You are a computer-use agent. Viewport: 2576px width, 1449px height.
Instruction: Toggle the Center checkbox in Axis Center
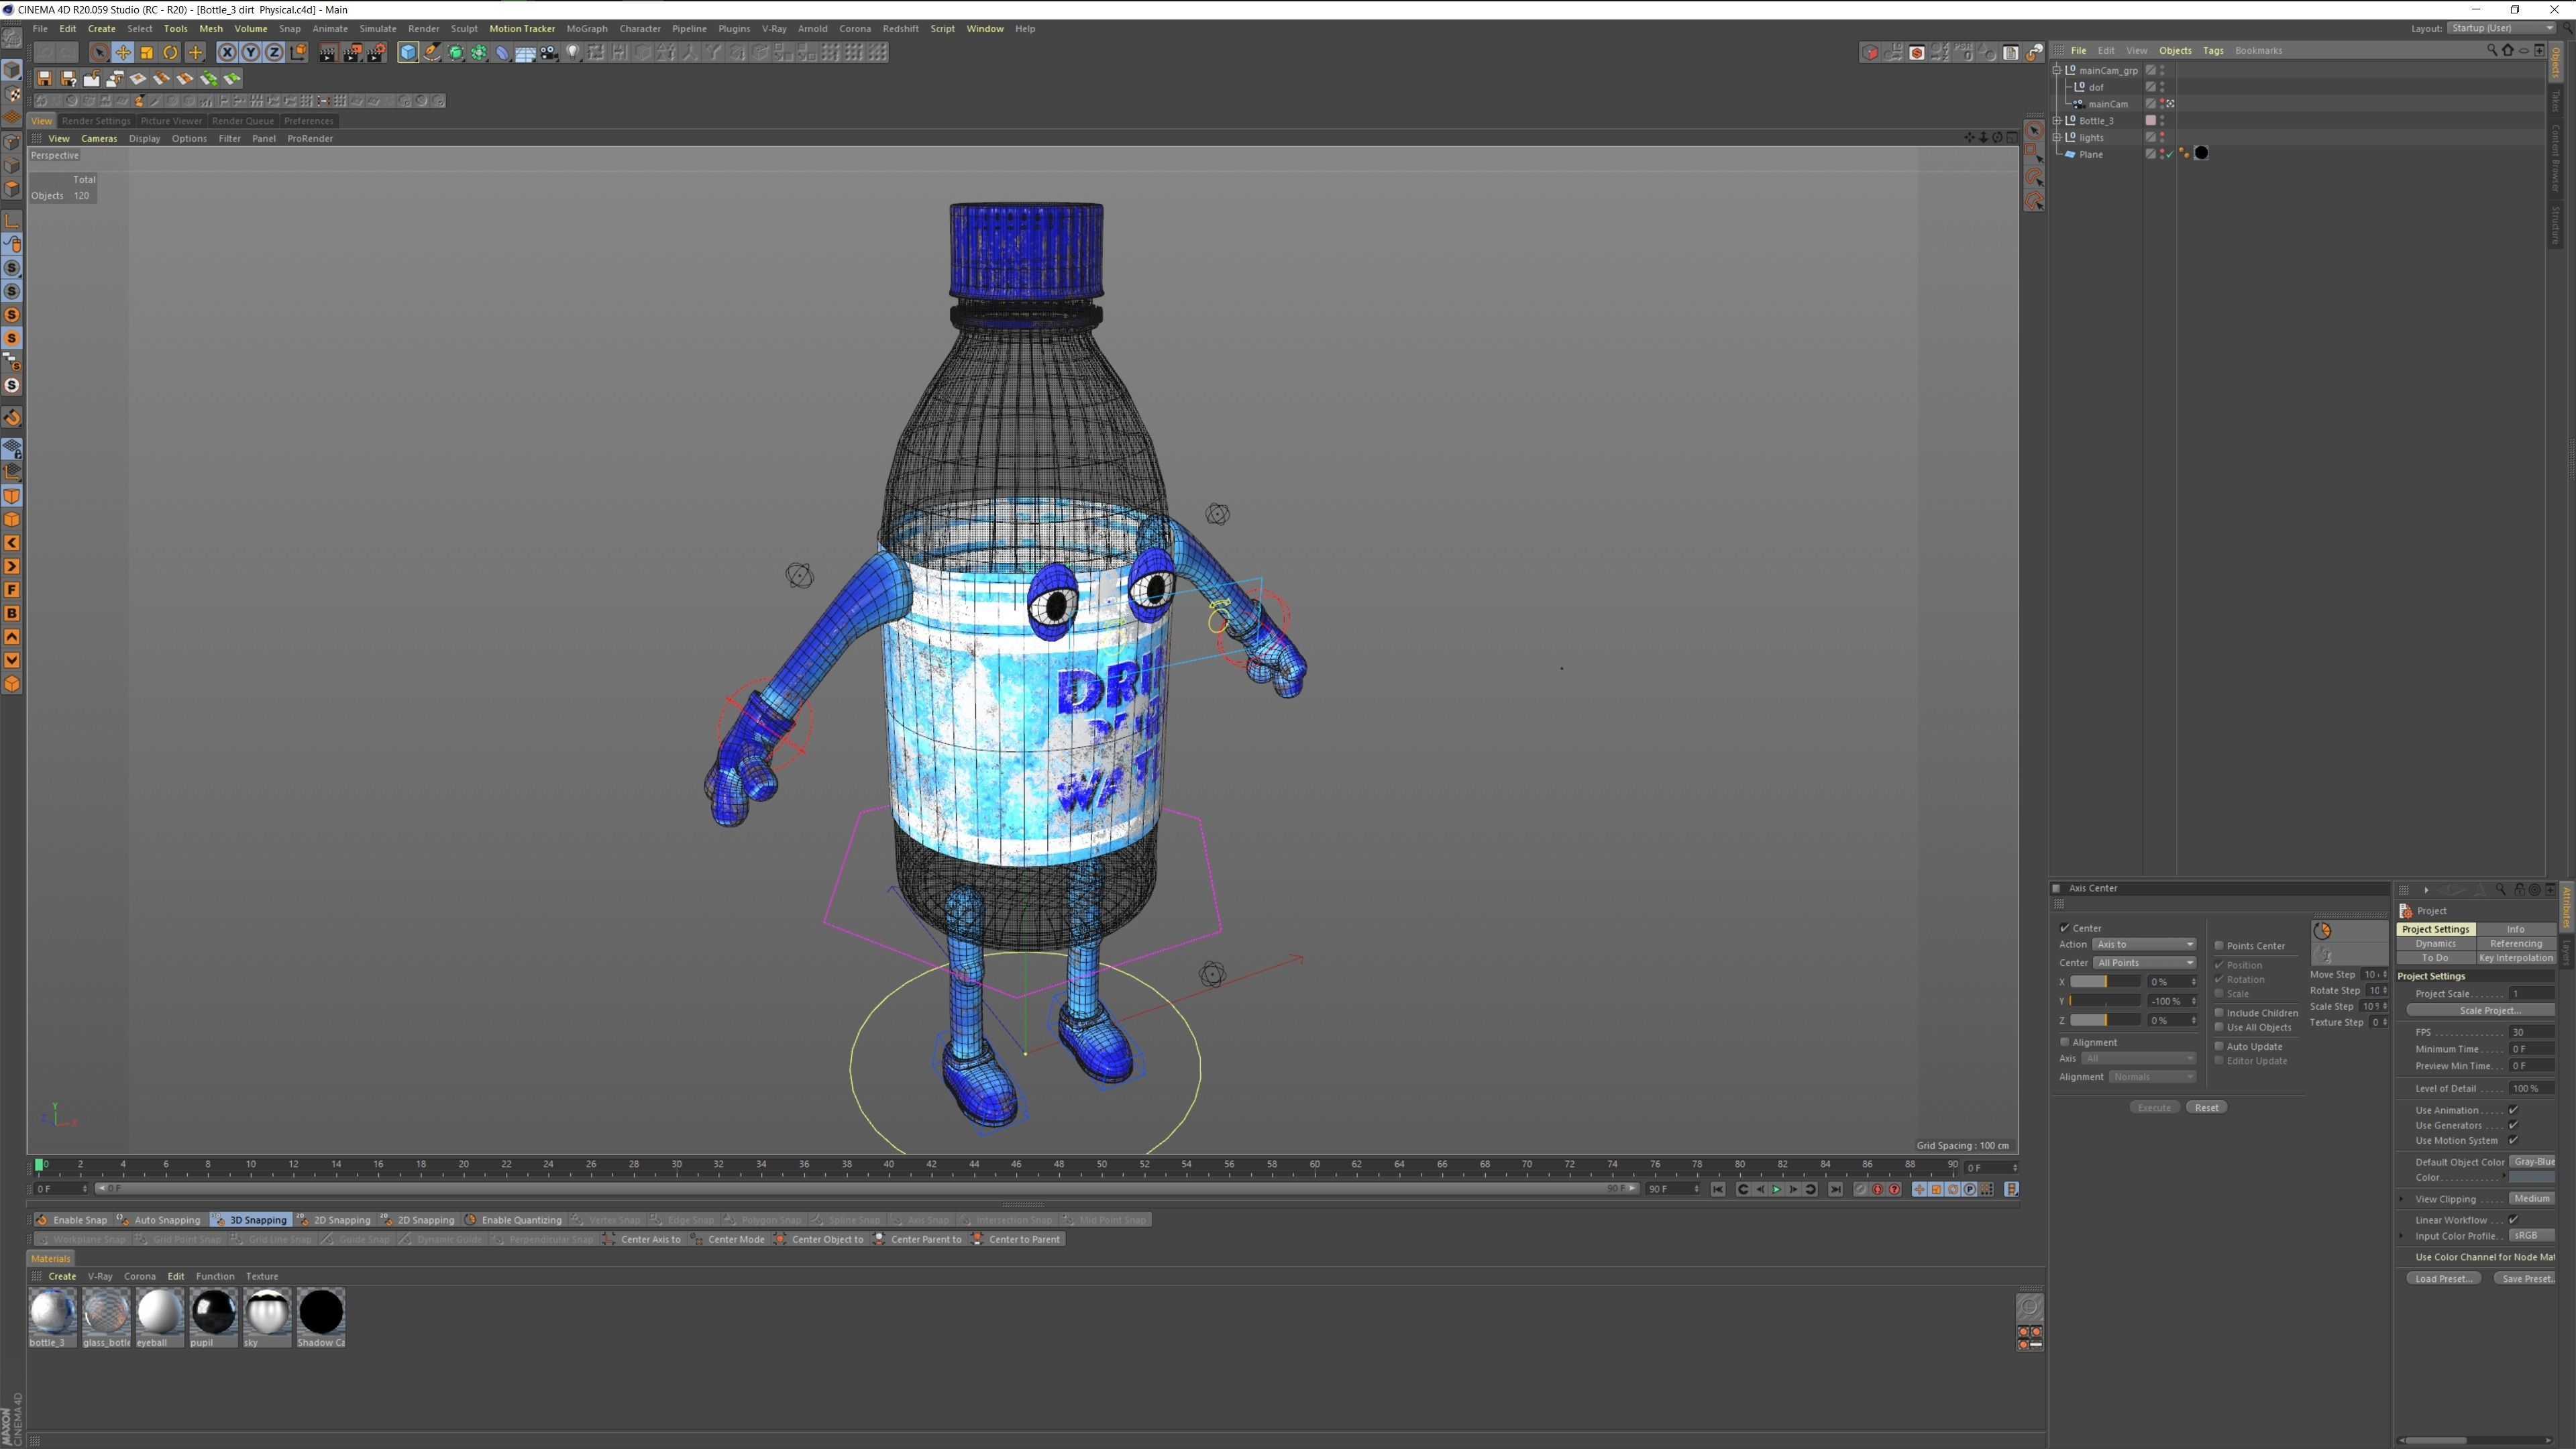pos(2065,928)
